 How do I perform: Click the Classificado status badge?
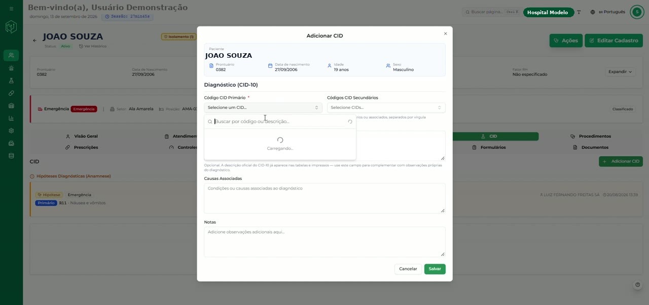pos(623,109)
